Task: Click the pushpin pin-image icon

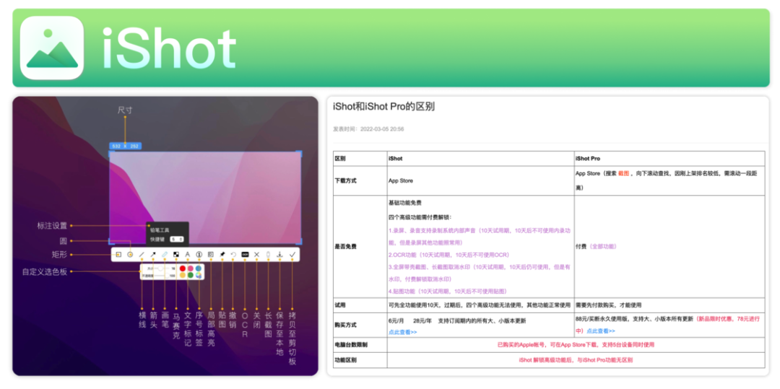Action: (x=222, y=254)
